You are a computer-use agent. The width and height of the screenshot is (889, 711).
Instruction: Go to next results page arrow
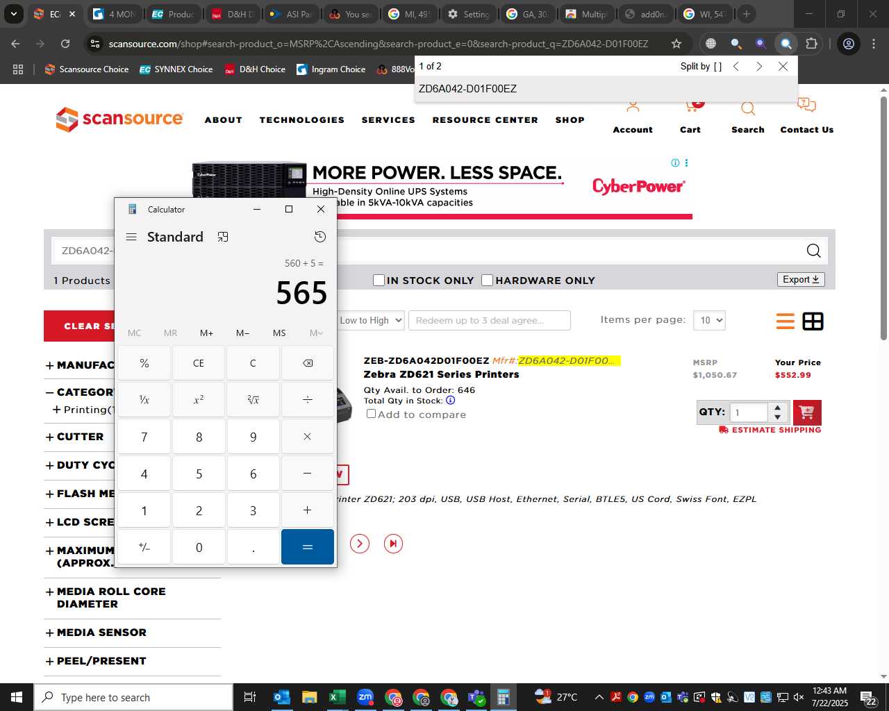(360, 544)
